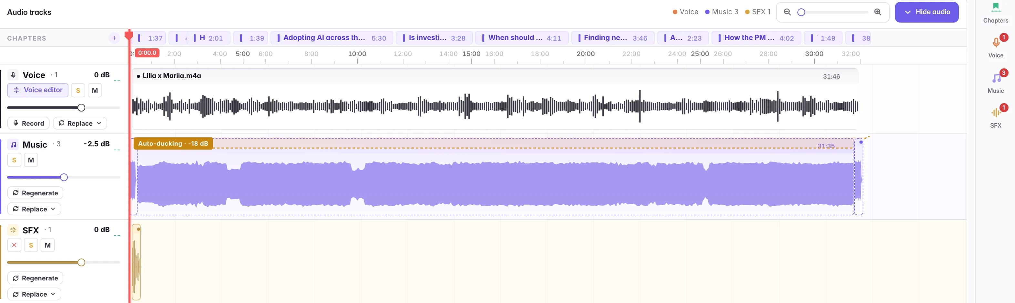Select chapter 'H' 2:01

pos(209,38)
